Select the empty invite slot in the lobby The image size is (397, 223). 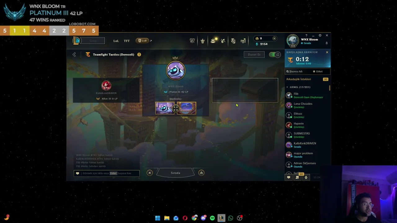(245, 90)
